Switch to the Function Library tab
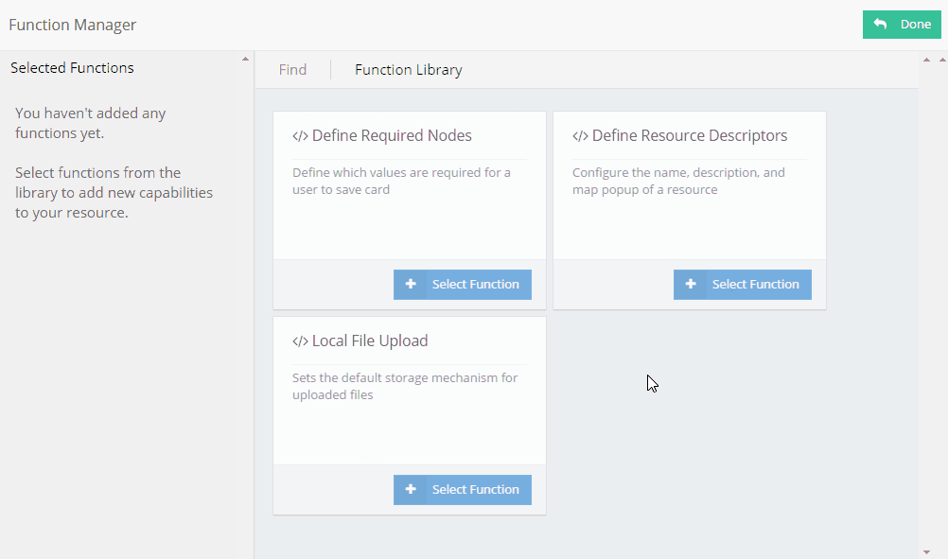948x559 pixels. click(x=409, y=70)
